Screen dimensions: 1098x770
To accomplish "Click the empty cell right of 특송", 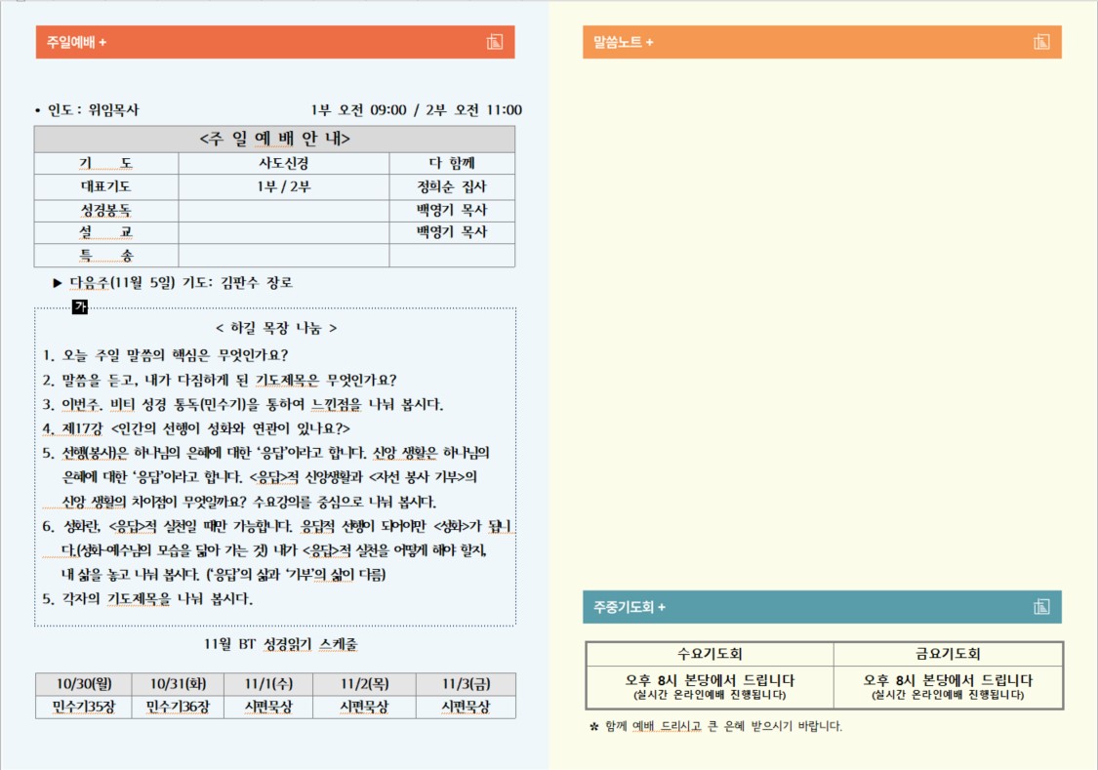I will pyautogui.click(x=283, y=256).
